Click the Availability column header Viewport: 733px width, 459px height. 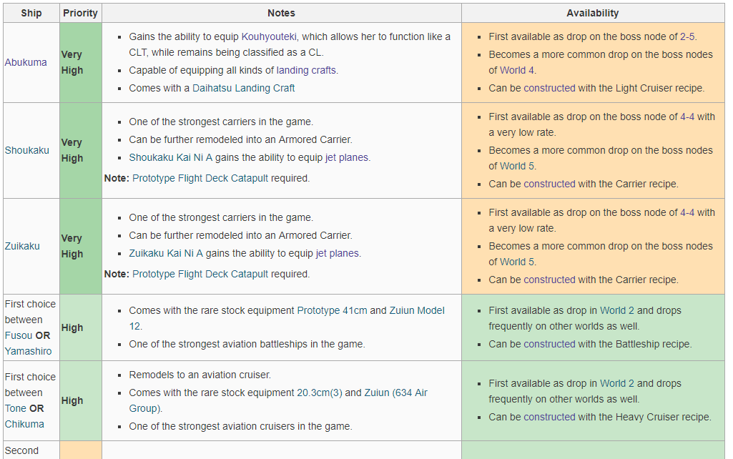592,13
